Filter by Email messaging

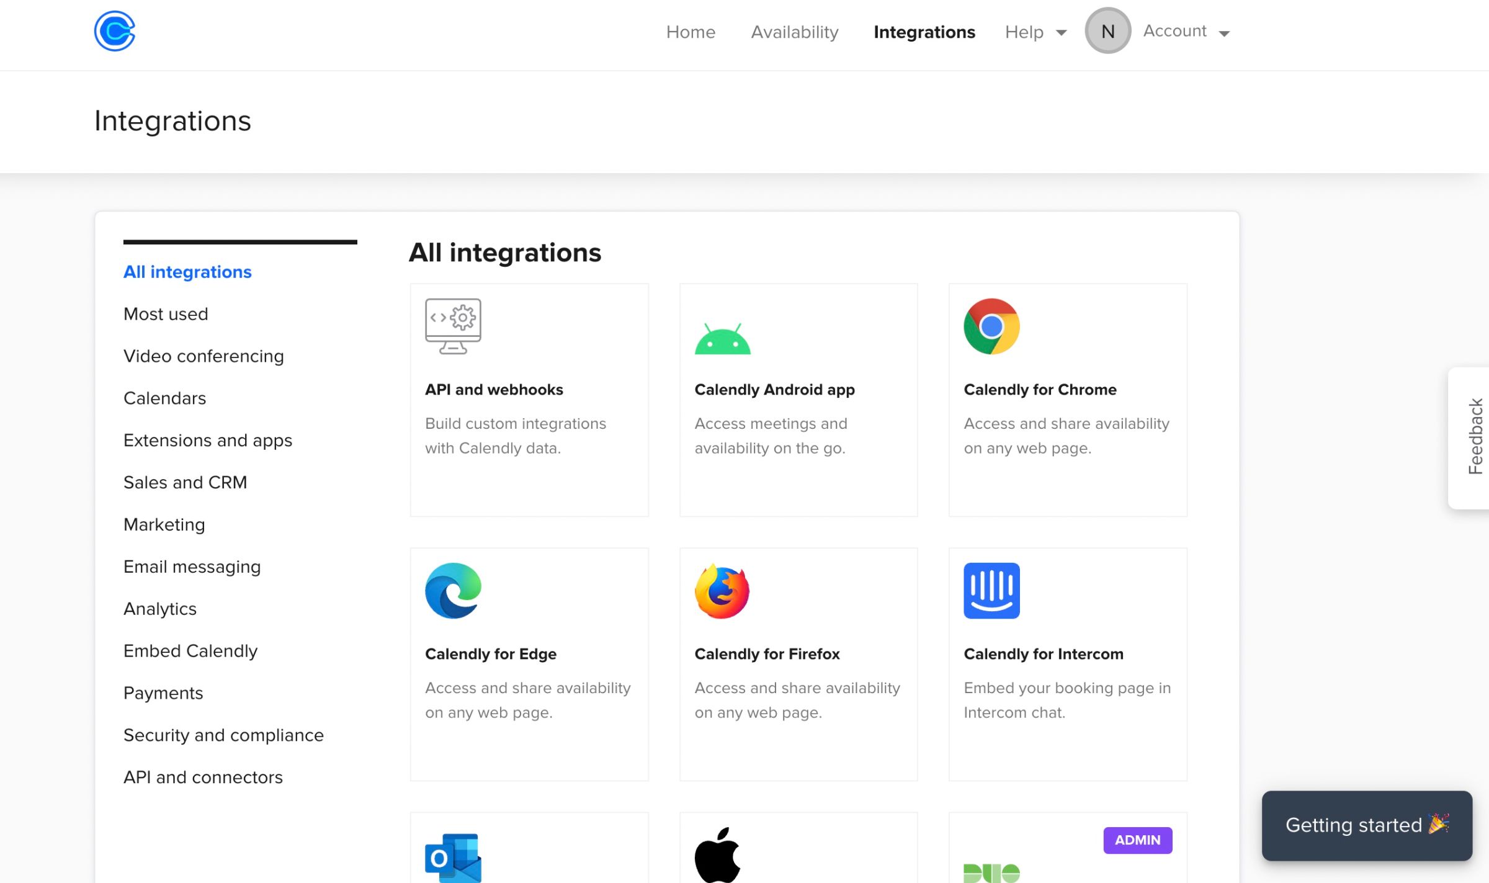[x=192, y=567]
